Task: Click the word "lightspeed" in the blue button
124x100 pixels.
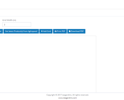Action: click(33, 31)
